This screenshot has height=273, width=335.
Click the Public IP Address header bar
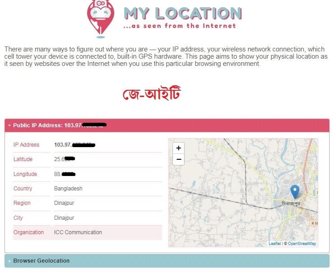pyautogui.click(x=167, y=125)
